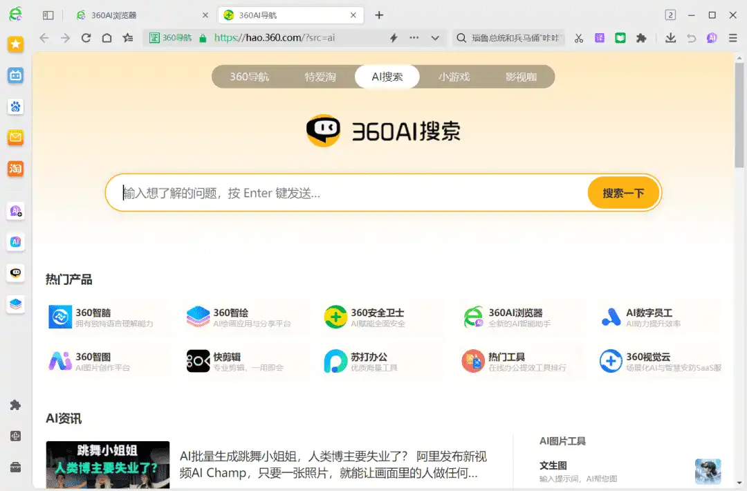The width and height of the screenshot is (747, 491).
Task: Open the three-dot address bar menu
Action: pyautogui.click(x=414, y=37)
